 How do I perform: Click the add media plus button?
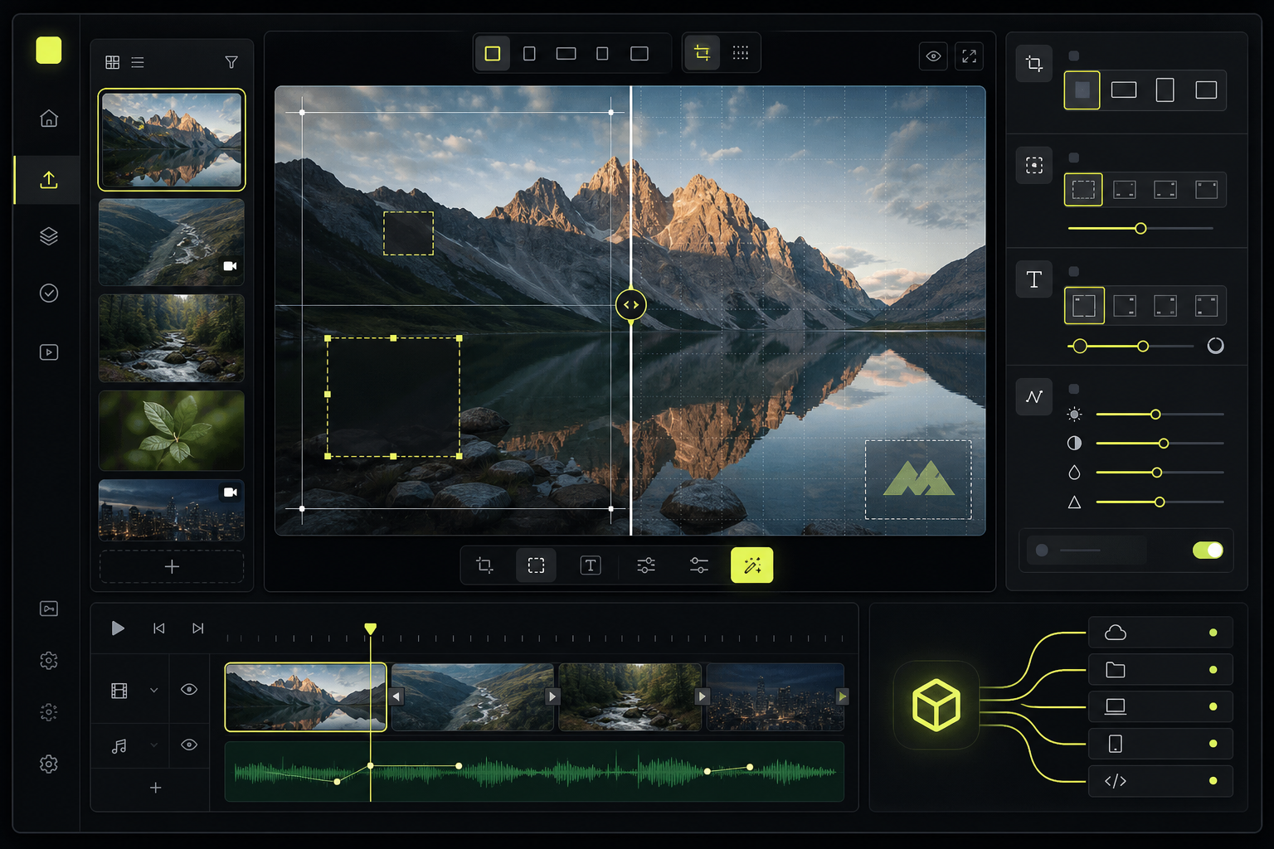(172, 567)
